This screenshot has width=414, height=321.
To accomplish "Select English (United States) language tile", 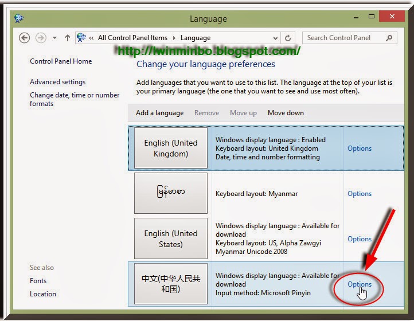I will [171, 238].
